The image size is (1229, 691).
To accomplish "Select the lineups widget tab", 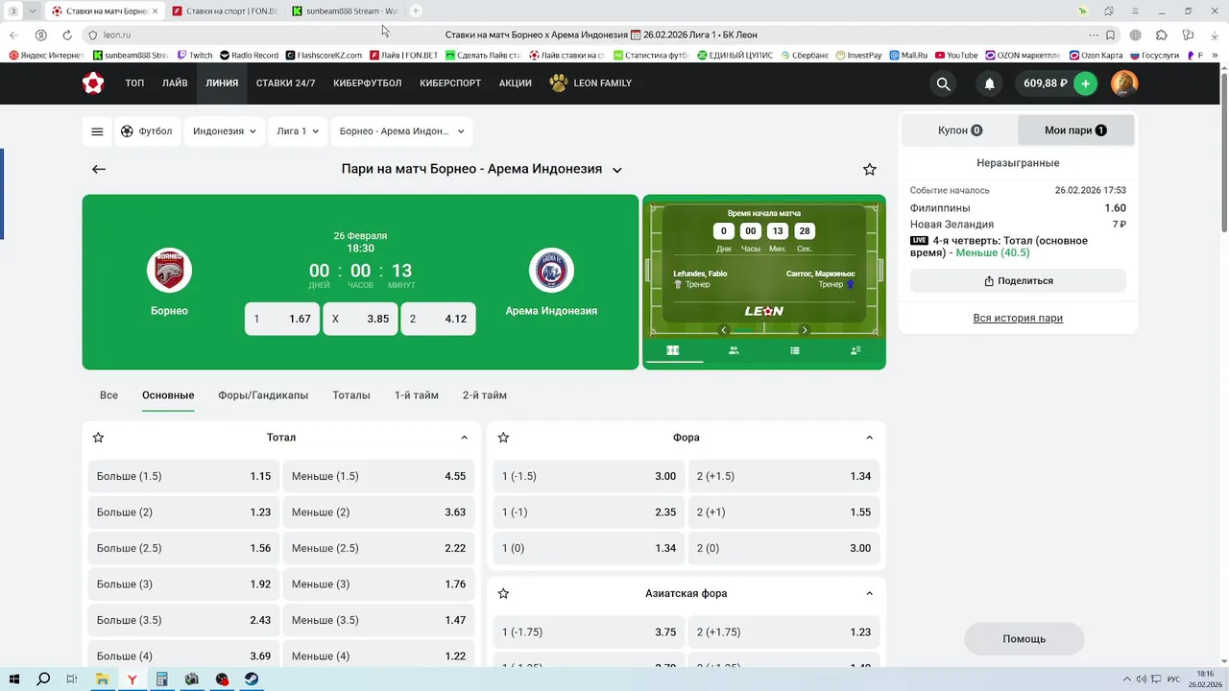I will [855, 350].
